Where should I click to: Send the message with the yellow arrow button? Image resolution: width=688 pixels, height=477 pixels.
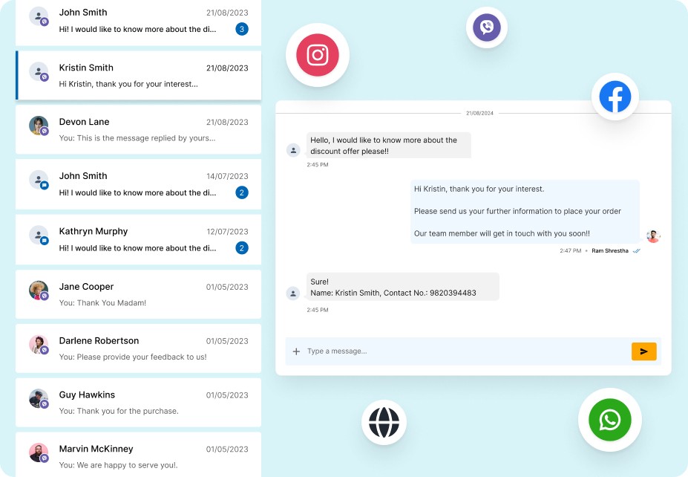coord(643,351)
